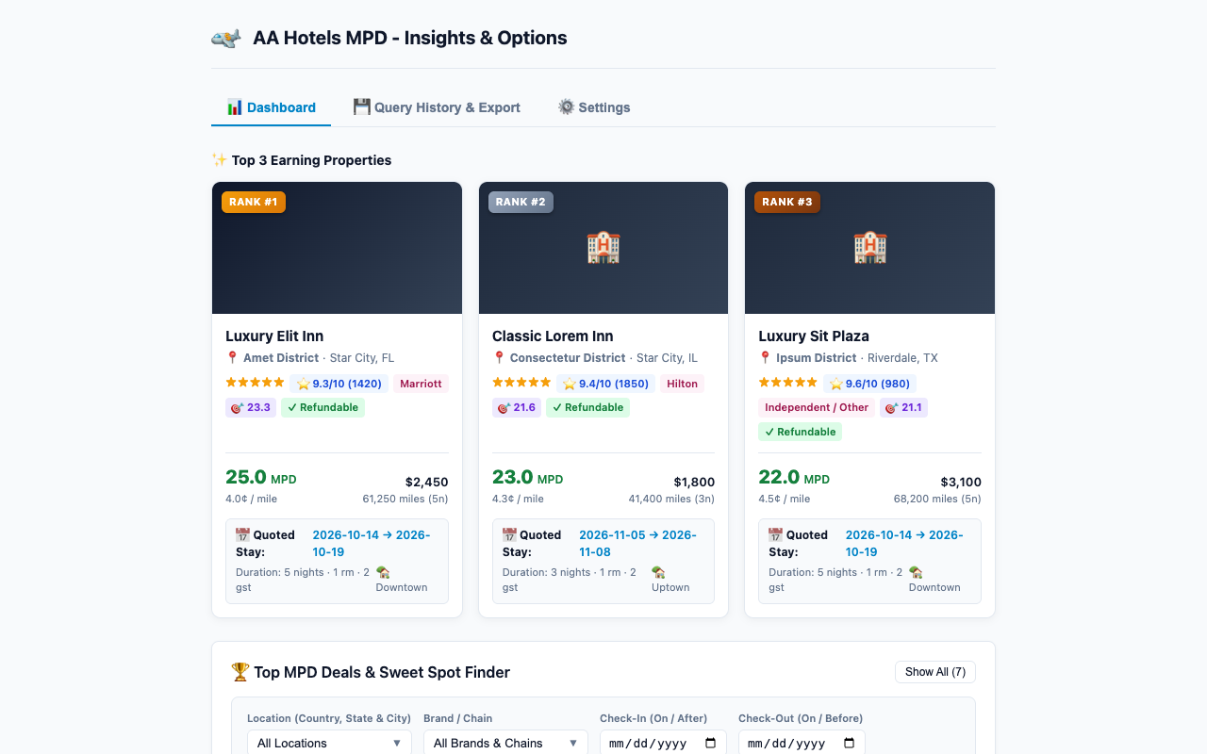Screen dimensions: 1207x754
Task: Open Luxury Sit Plaza quoted stay dates link
Action: tap(904, 543)
